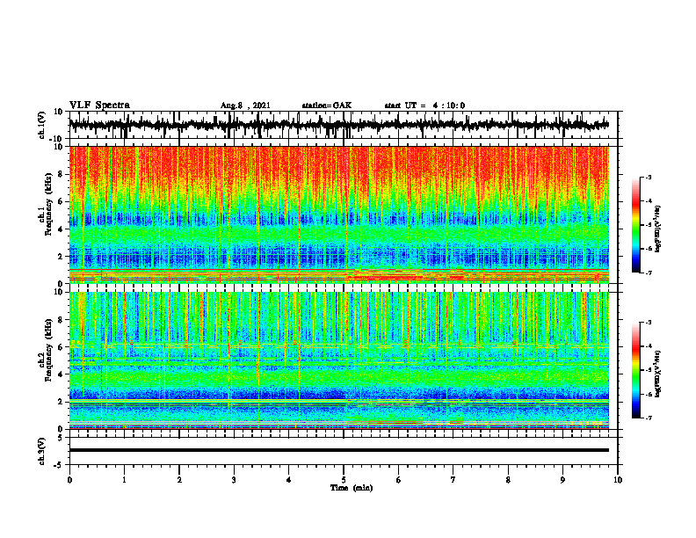Click the ch.2 spectrogram color bar
This screenshot has height=538, width=696.
click(635, 370)
